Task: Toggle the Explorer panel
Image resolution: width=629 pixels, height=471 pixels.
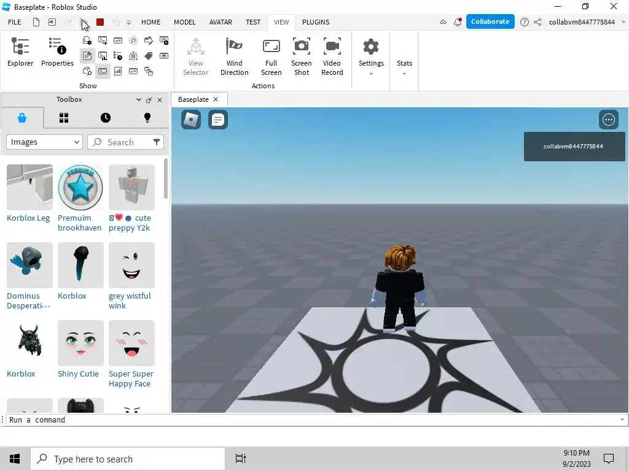Action: (x=20, y=52)
